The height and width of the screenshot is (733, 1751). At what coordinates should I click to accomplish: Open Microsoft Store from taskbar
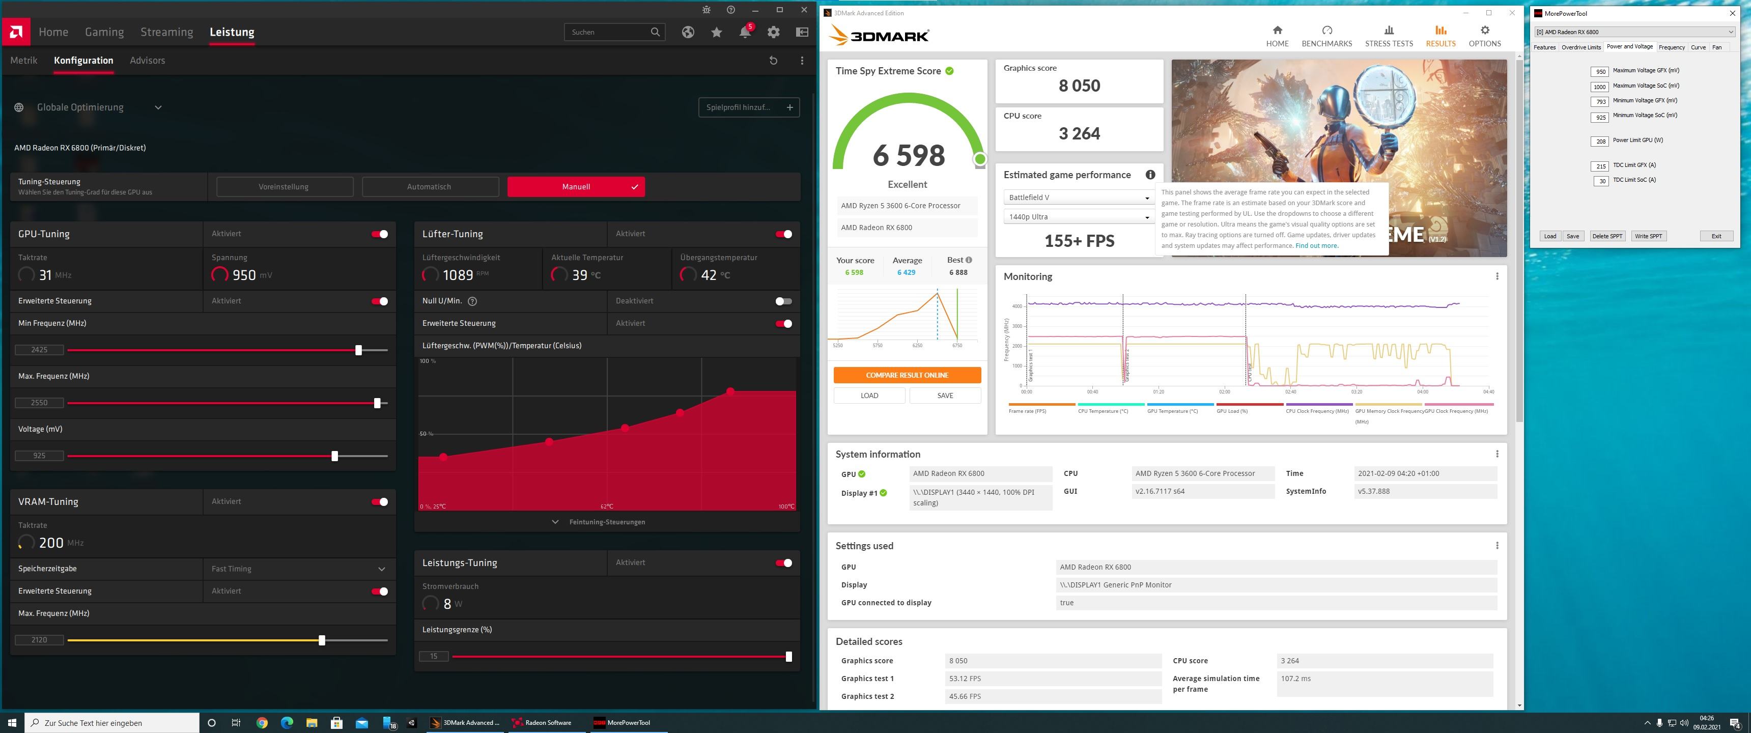pos(336,723)
